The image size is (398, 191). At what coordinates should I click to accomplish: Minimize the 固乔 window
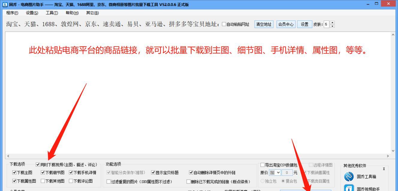pyautogui.click(x=368, y=4)
